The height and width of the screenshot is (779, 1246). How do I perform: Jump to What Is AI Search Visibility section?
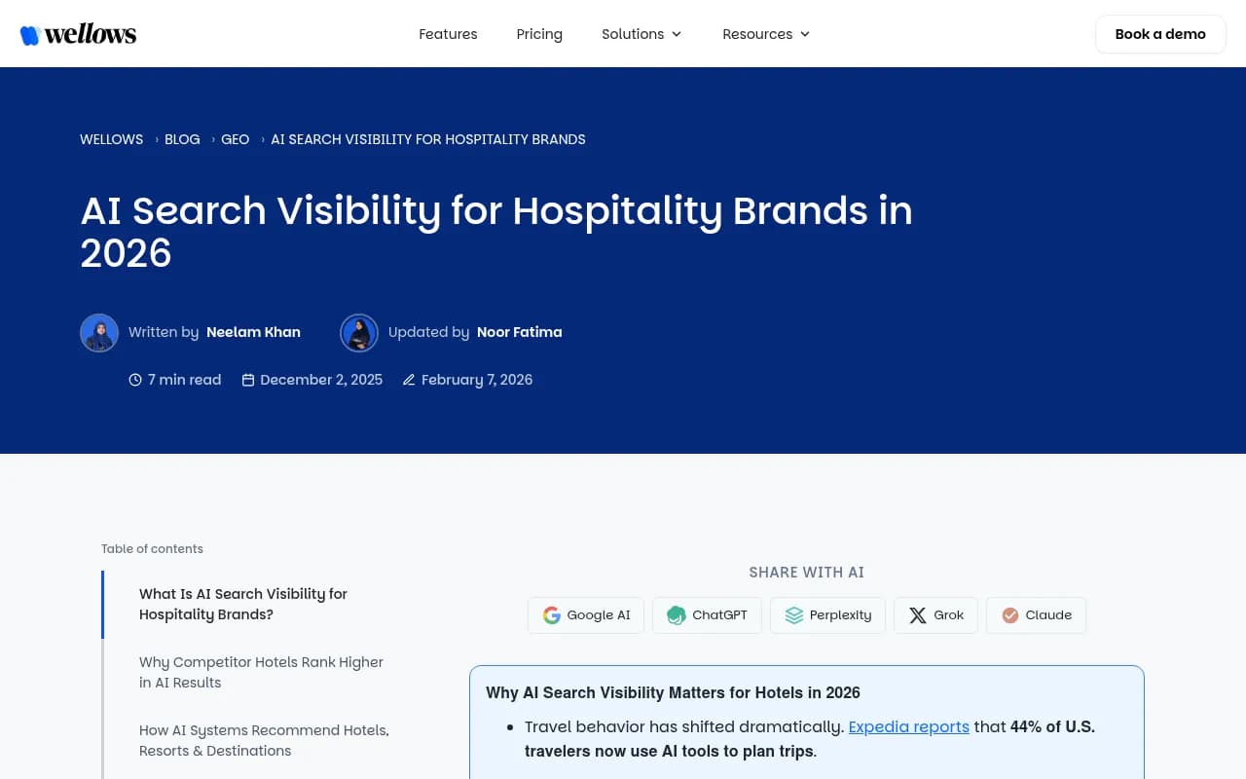point(243,604)
